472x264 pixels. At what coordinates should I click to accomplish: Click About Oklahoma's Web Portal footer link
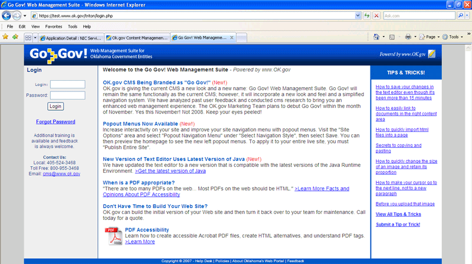(258, 261)
